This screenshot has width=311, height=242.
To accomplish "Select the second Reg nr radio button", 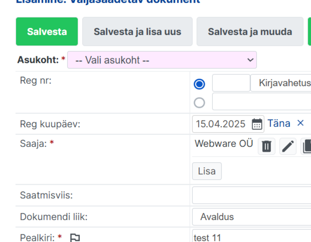I will (x=199, y=103).
